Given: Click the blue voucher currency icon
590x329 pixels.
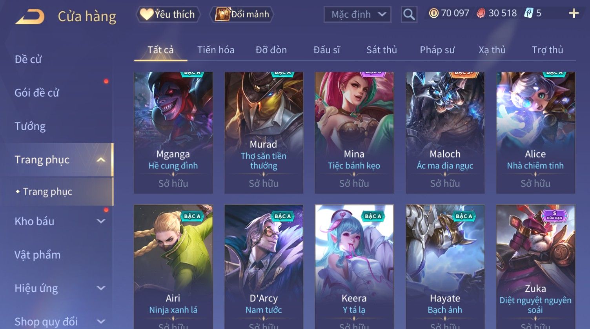Looking at the screenshot, I should coord(528,13).
